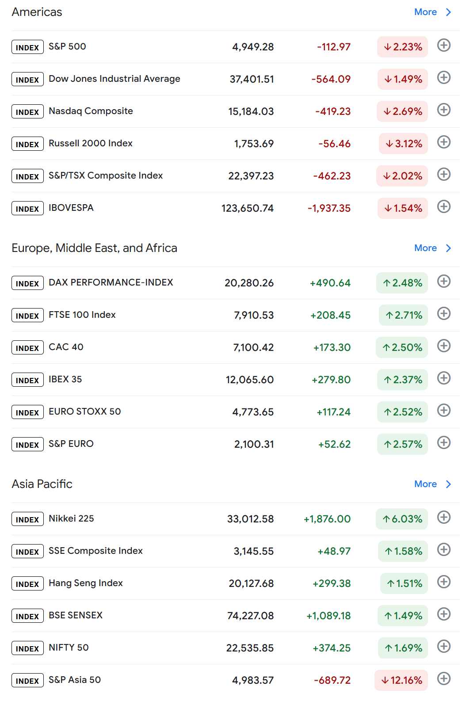Open the NIFTY 50 index name
Screen dimensions: 466x701
pos(69,648)
